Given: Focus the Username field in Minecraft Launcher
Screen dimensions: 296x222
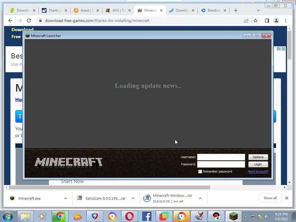Looking at the screenshot, I should click(221, 157).
